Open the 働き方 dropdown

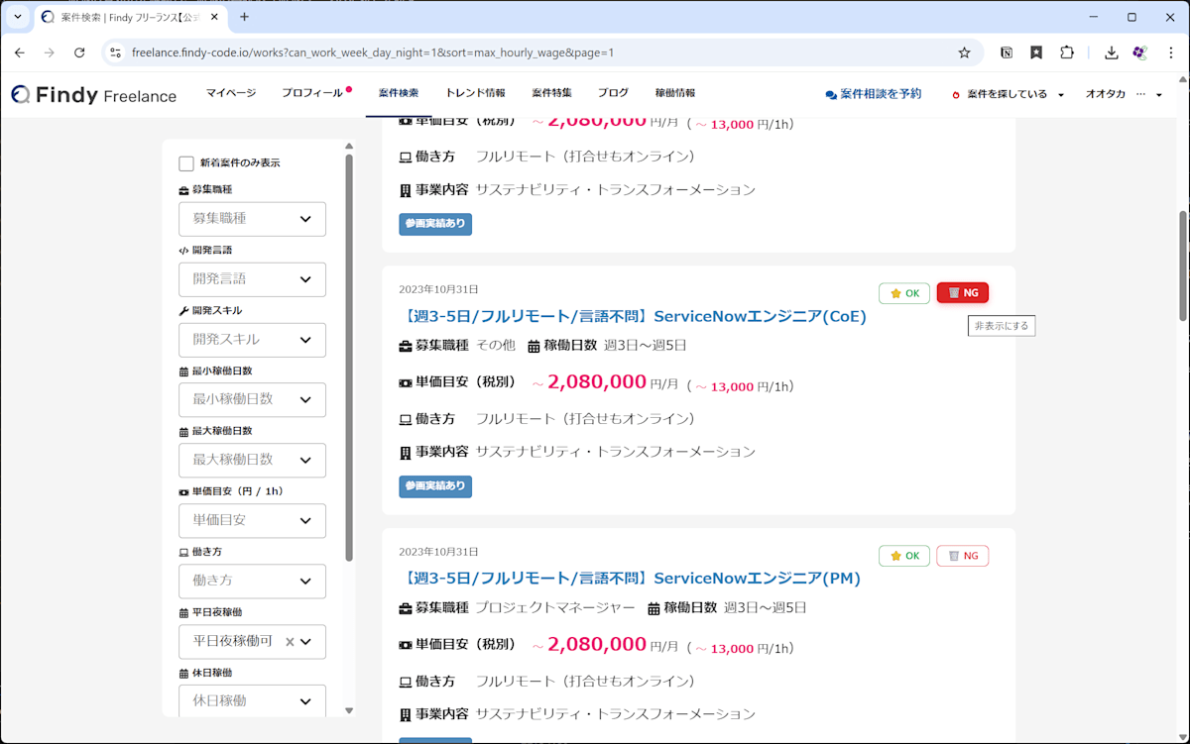(x=252, y=581)
